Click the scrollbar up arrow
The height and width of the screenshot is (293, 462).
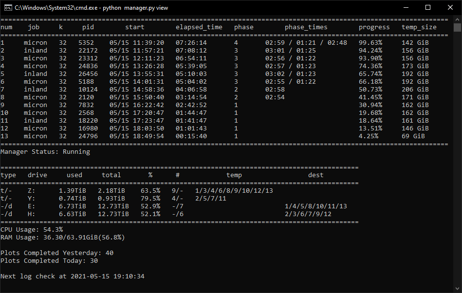click(x=457, y=19)
